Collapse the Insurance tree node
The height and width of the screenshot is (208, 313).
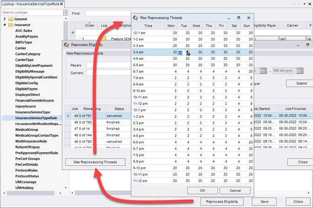click(x=5, y=25)
